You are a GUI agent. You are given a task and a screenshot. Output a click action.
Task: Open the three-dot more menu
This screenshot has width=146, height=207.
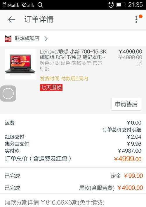136,19
